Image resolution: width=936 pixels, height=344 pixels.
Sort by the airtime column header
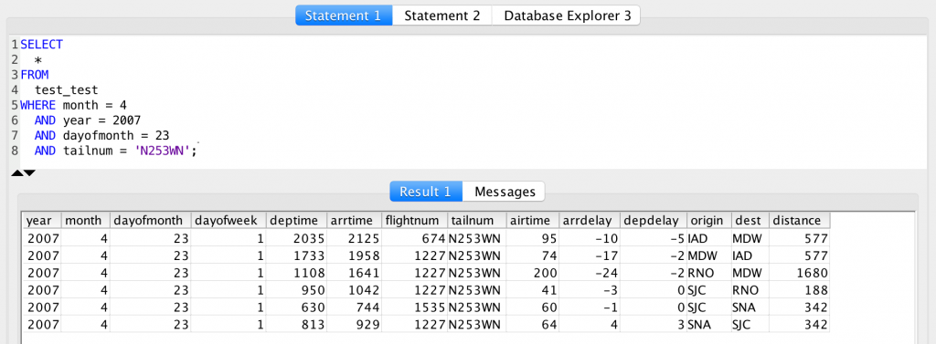[533, 221]
